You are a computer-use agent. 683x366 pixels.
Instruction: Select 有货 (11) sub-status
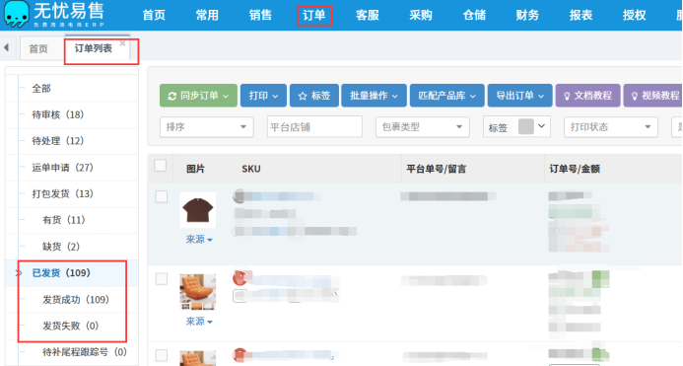click(64, 220)
